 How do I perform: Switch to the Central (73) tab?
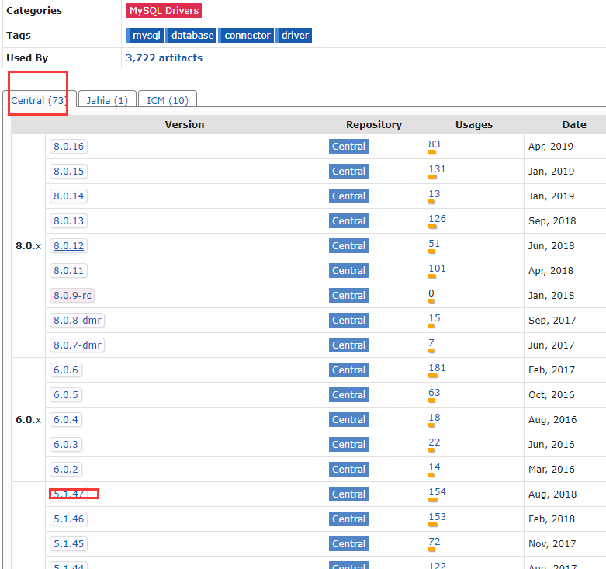pos(39,100)
